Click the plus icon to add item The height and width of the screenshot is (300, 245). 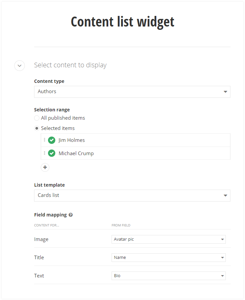click(45, 167)
